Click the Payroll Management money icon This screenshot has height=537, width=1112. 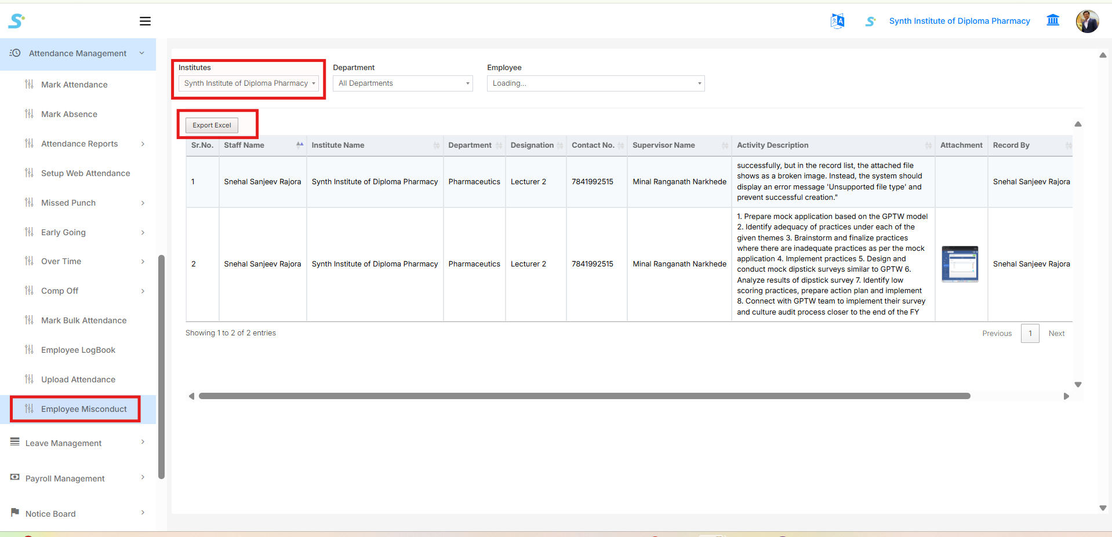[x=15, y=477]
